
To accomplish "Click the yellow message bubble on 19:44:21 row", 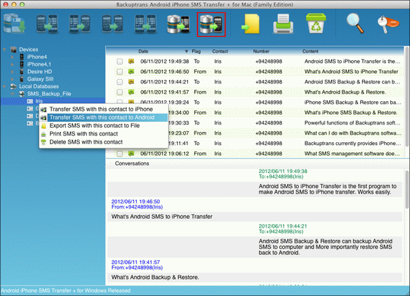I will coord(131,81).
